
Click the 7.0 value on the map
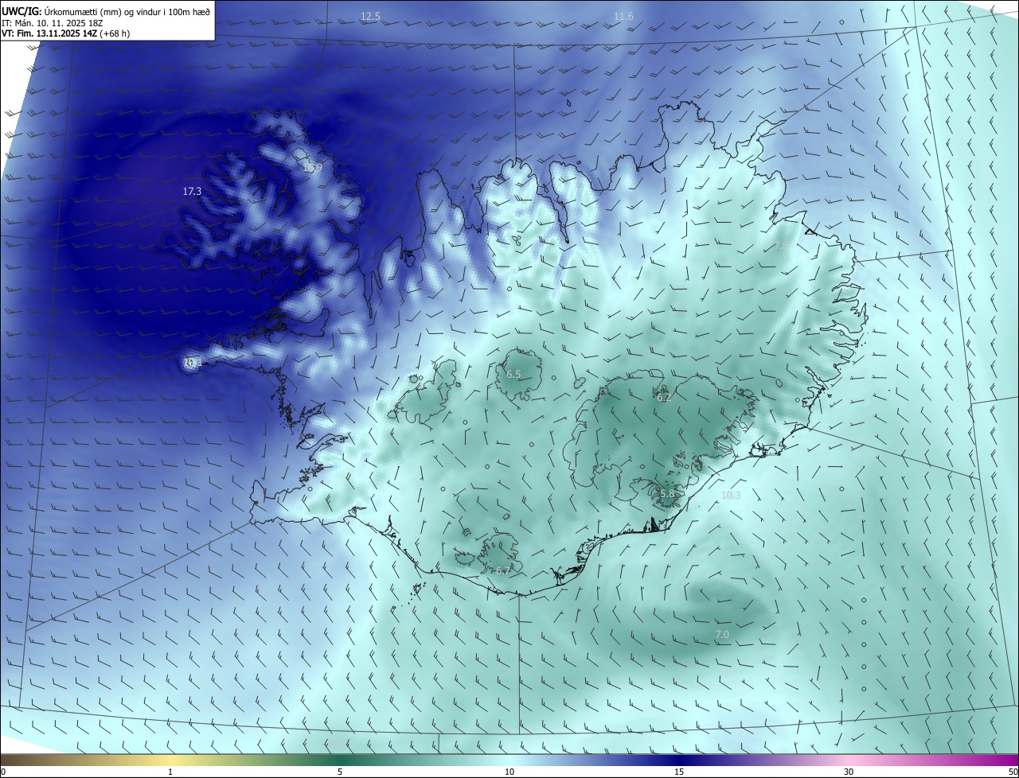(x=722, y=634)
